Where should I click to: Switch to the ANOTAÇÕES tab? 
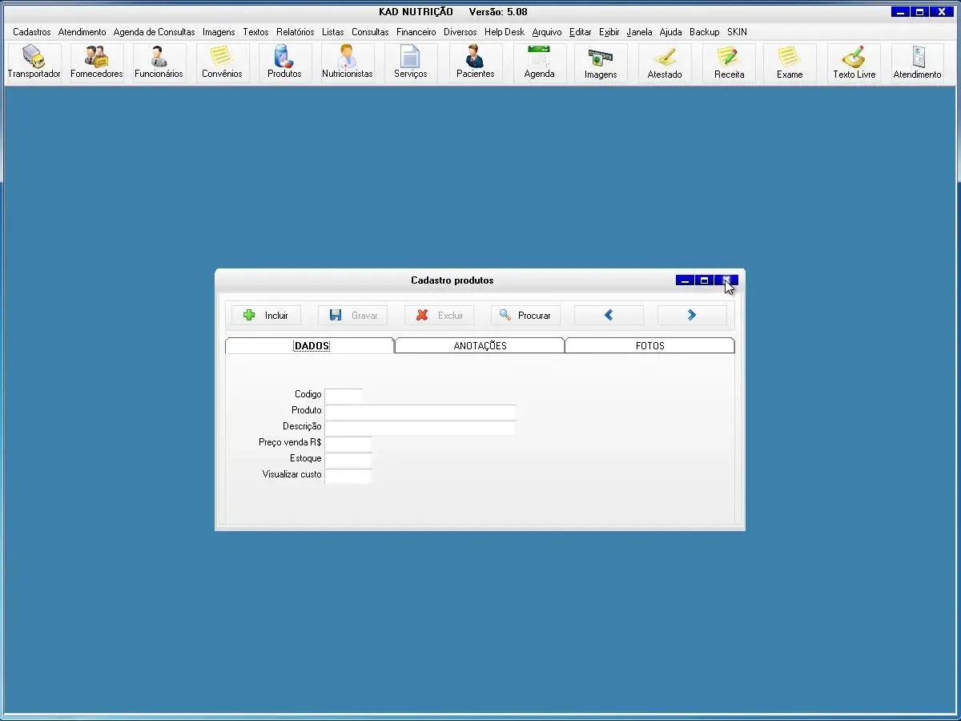[480, 345]
